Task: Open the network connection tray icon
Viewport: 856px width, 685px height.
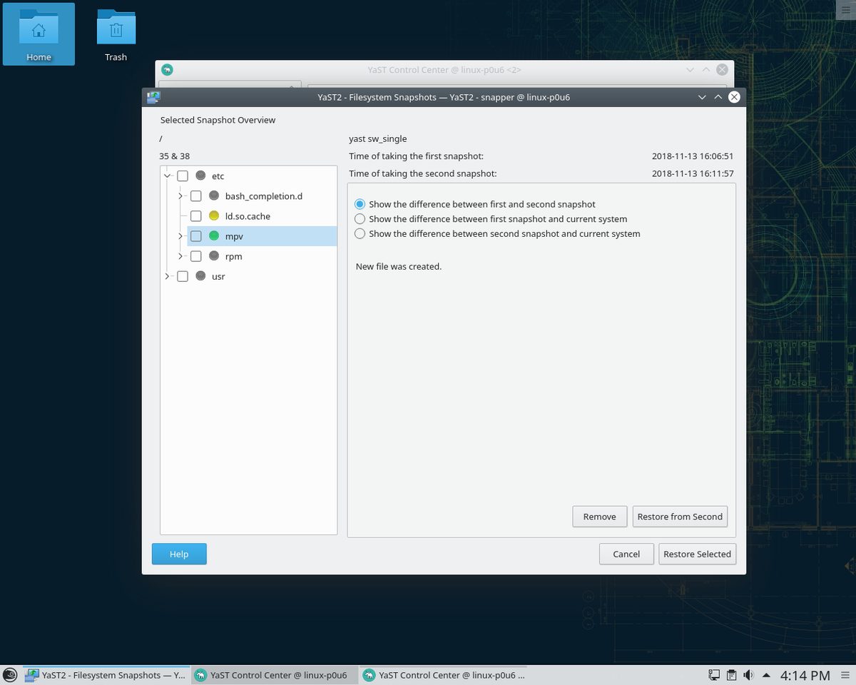Action: [714, 675]
